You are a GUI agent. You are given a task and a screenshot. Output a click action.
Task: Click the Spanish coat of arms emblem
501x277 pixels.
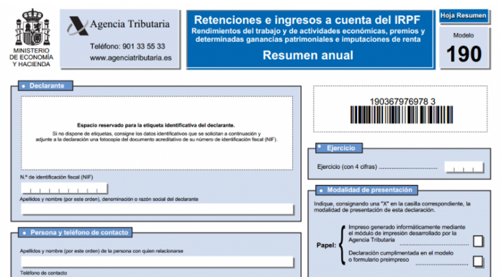point(32,27)
